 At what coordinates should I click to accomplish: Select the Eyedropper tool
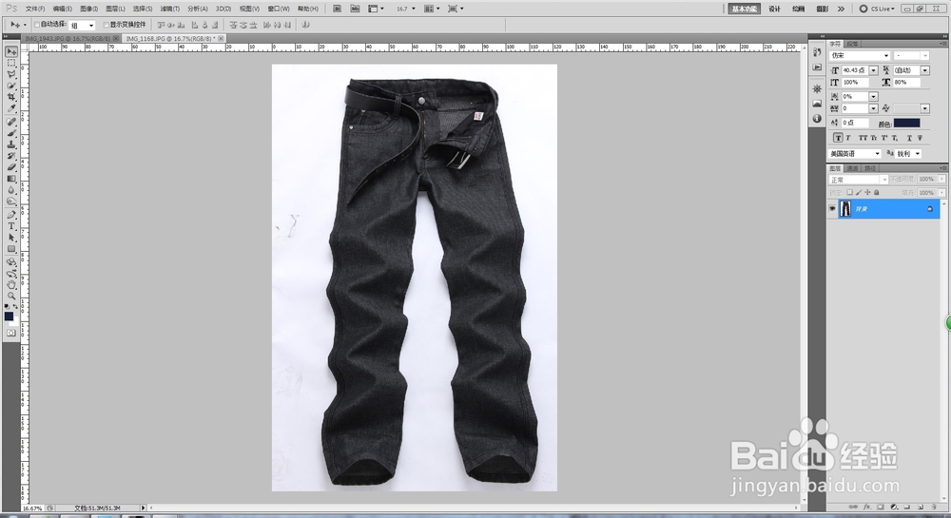click(10, 108)
